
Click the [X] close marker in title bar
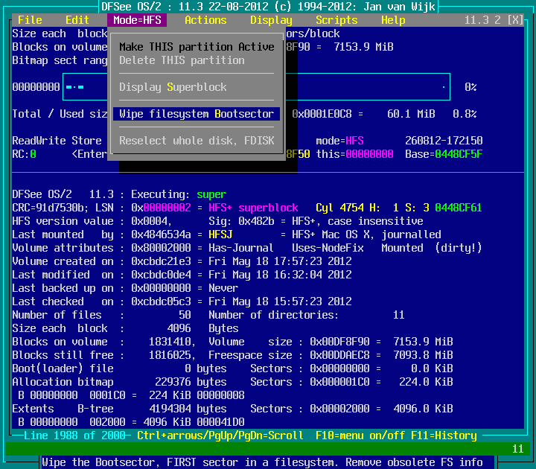click(x=514, y=20)
